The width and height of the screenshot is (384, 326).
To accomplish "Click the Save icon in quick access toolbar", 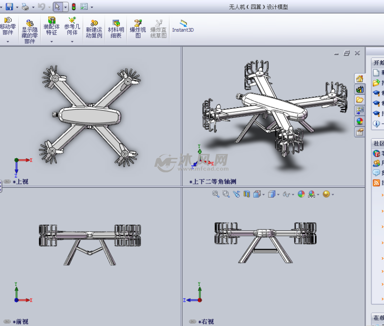I will click(9, 7).
